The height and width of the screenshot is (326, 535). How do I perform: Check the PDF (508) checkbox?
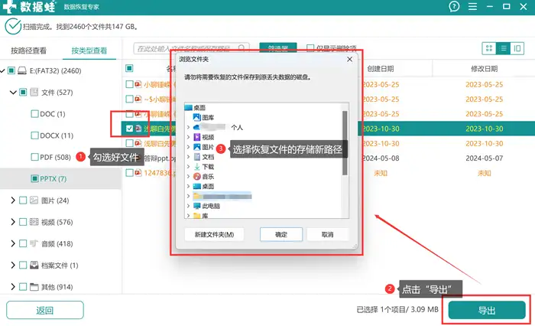point(34,157)
